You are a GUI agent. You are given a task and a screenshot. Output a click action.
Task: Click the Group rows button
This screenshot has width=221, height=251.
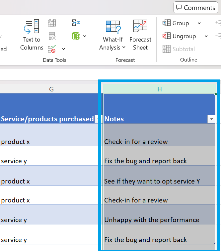176,23
